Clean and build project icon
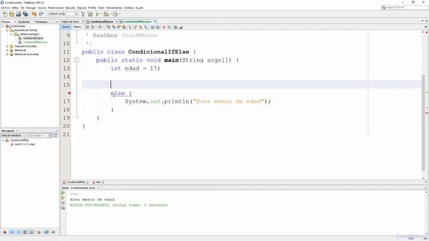The width and height of the screenshot is (429, 241). coord(90,14)
